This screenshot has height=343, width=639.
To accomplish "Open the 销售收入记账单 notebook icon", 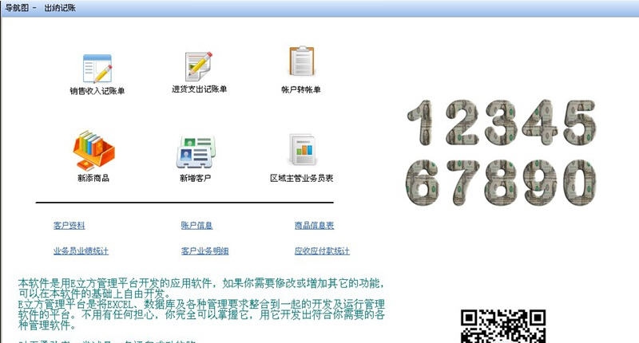I will (x=97, y=69).
